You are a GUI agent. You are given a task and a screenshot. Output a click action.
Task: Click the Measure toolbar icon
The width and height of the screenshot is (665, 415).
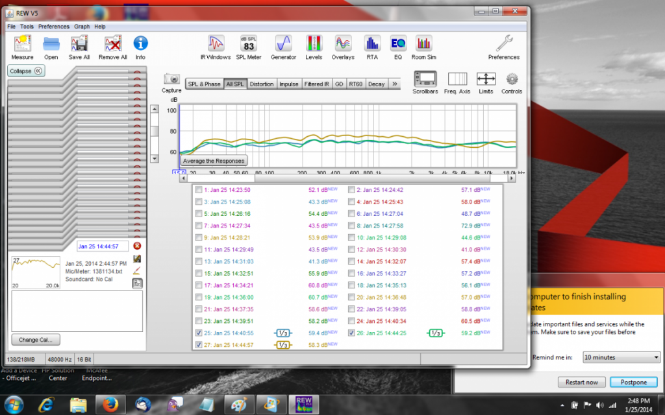[23, 43]
